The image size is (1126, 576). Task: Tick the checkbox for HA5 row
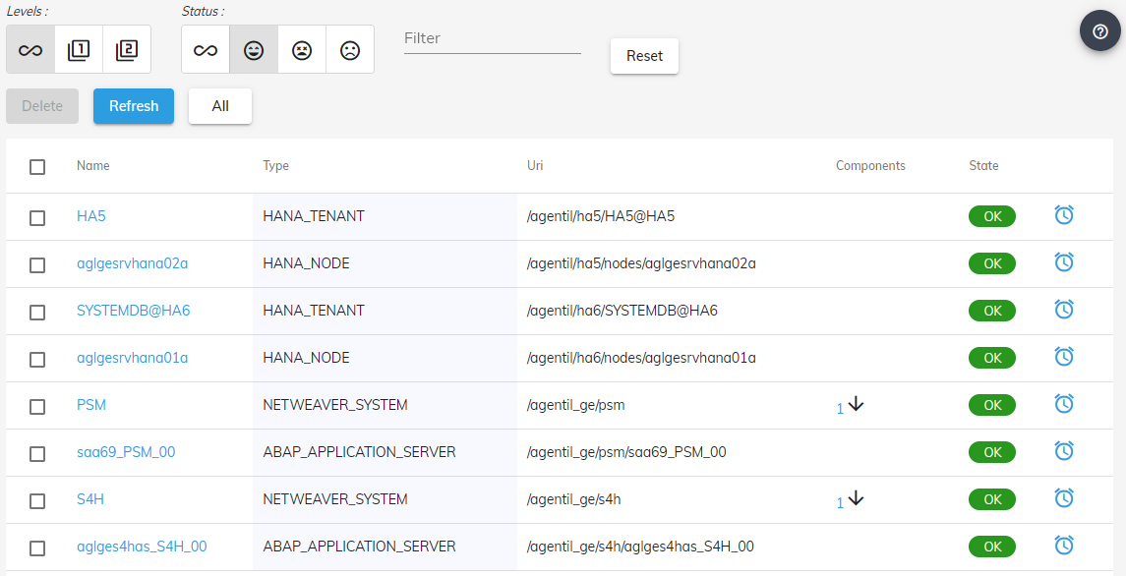point(37,217)
